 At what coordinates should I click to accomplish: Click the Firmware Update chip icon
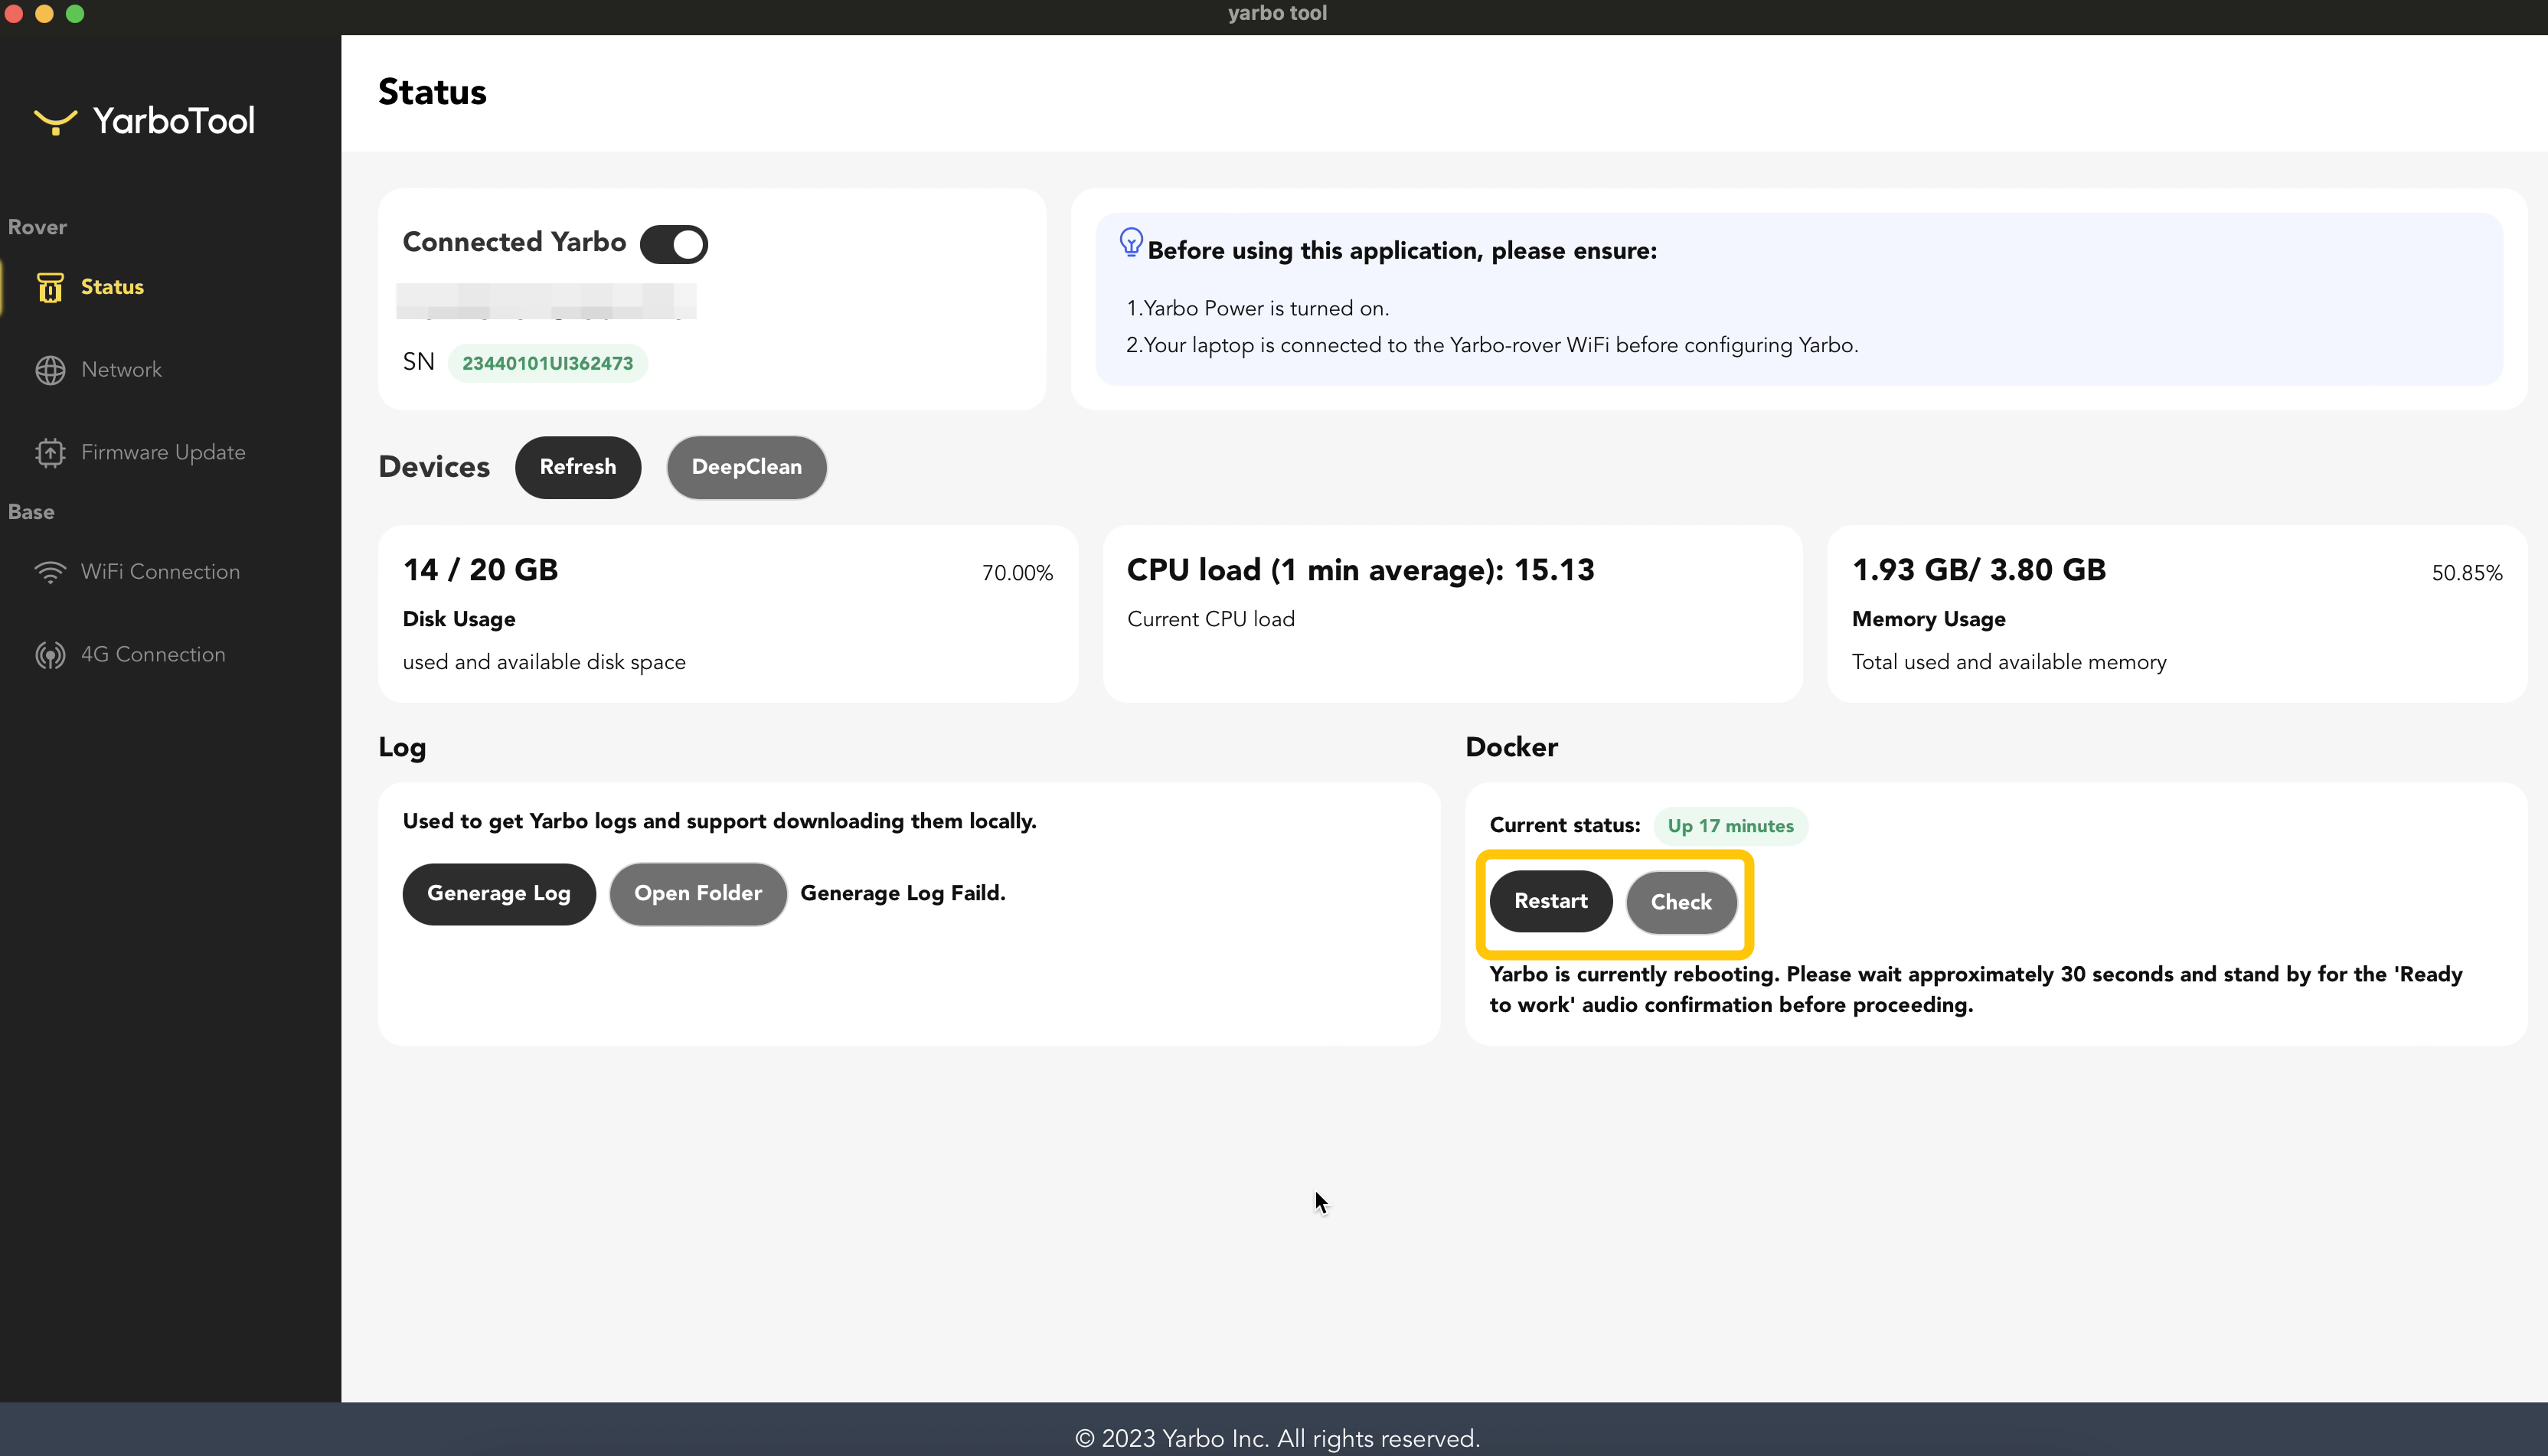pos(50,453)
